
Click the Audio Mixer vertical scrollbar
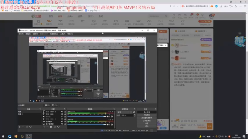tap(115, 120)
